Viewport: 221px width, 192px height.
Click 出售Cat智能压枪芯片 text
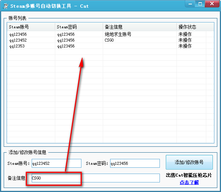[189, 175]
